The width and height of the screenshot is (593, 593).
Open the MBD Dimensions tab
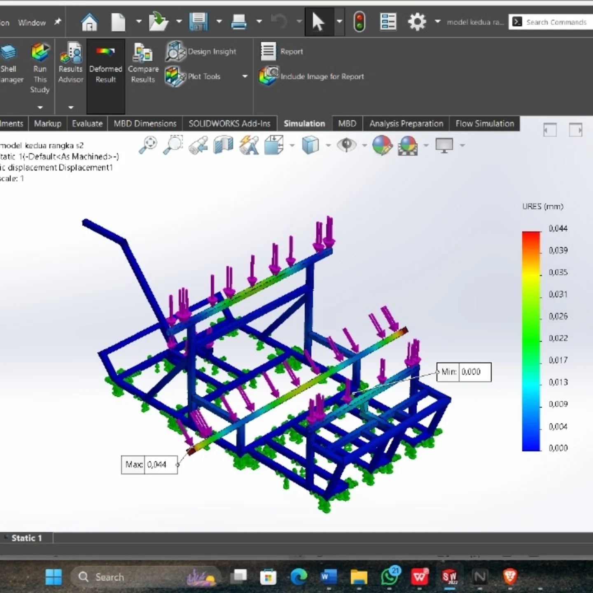tap(145, 124)
